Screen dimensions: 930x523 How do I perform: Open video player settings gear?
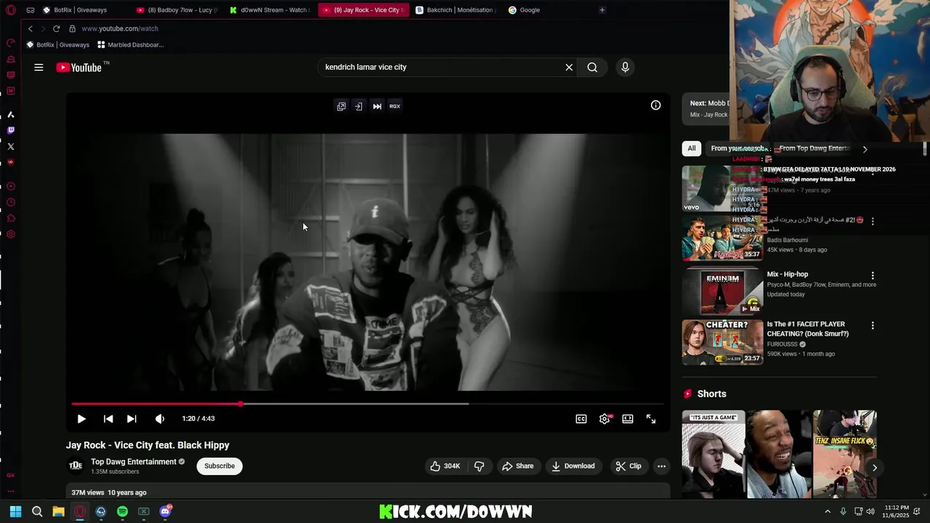(604, 419)
